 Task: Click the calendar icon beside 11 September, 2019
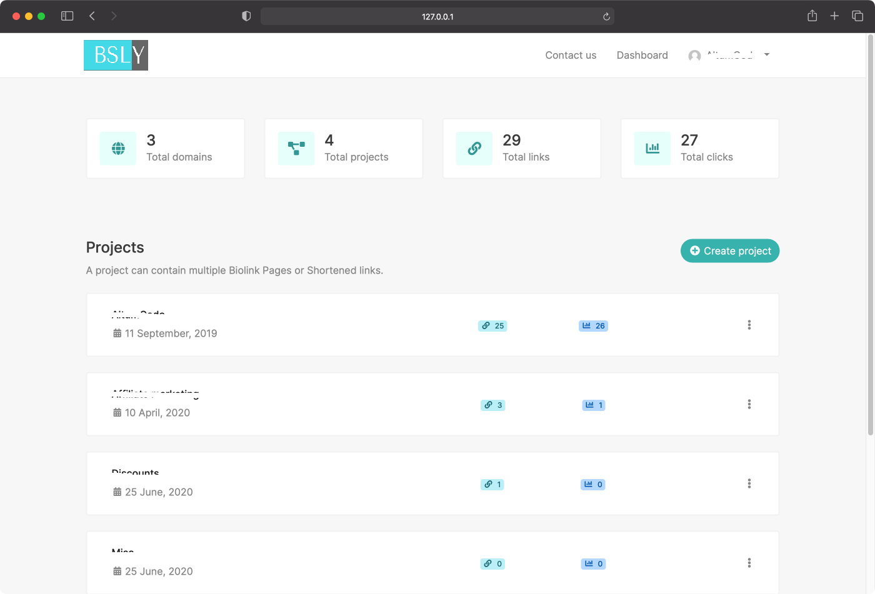(117, 334)
